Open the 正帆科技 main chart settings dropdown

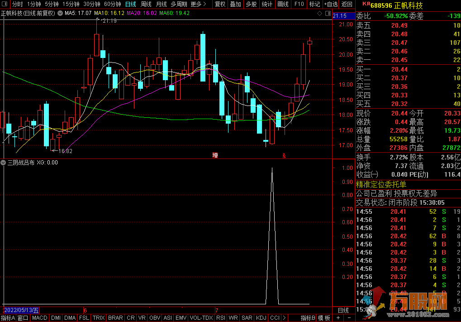[60, 13]
